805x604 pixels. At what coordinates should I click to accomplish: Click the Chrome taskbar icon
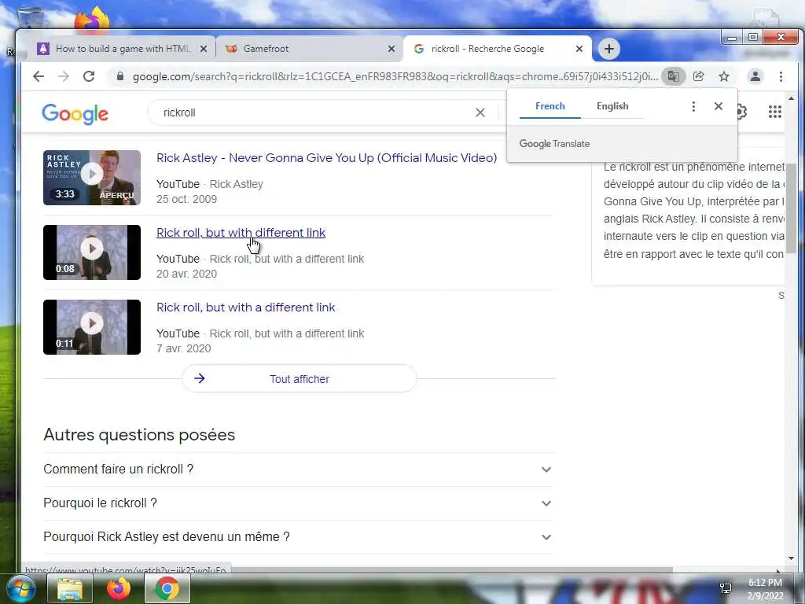(167, 589)
